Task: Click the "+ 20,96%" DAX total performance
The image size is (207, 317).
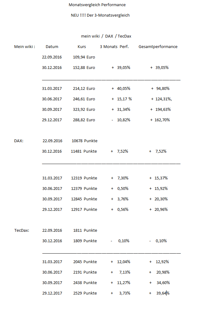Action: (159, 210)
